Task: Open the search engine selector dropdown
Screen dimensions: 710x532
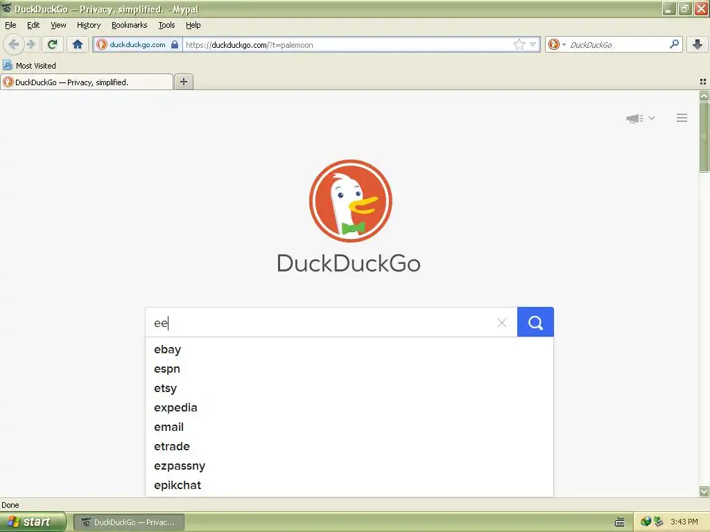Action: click(x=557, y=44)
